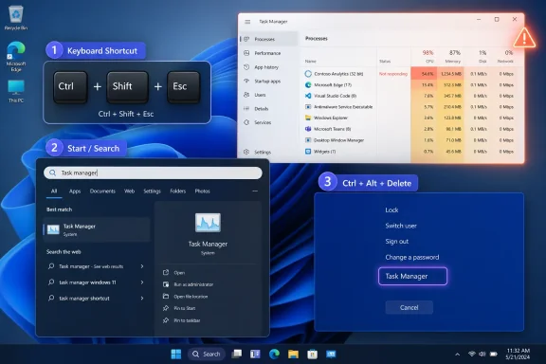
Task: Expand the "Task manager - See web results" chevron
Action: [x=142, y=266]
